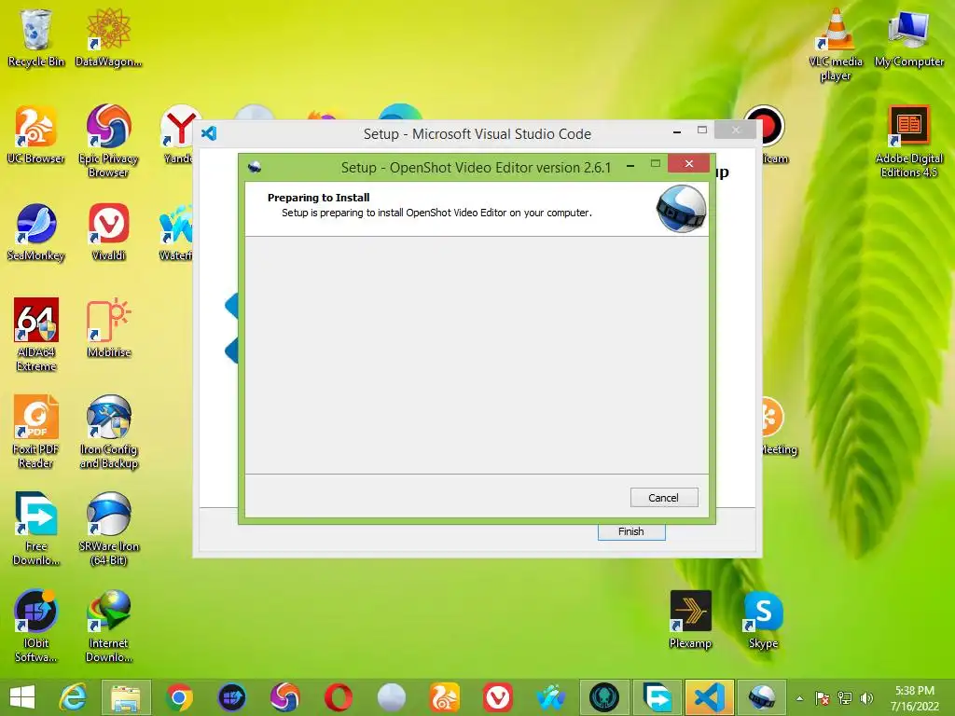Open Internet Explorer from the taskbar
Image resolution: width=955 pixels, height=716 pixels.
coord(73,697)
